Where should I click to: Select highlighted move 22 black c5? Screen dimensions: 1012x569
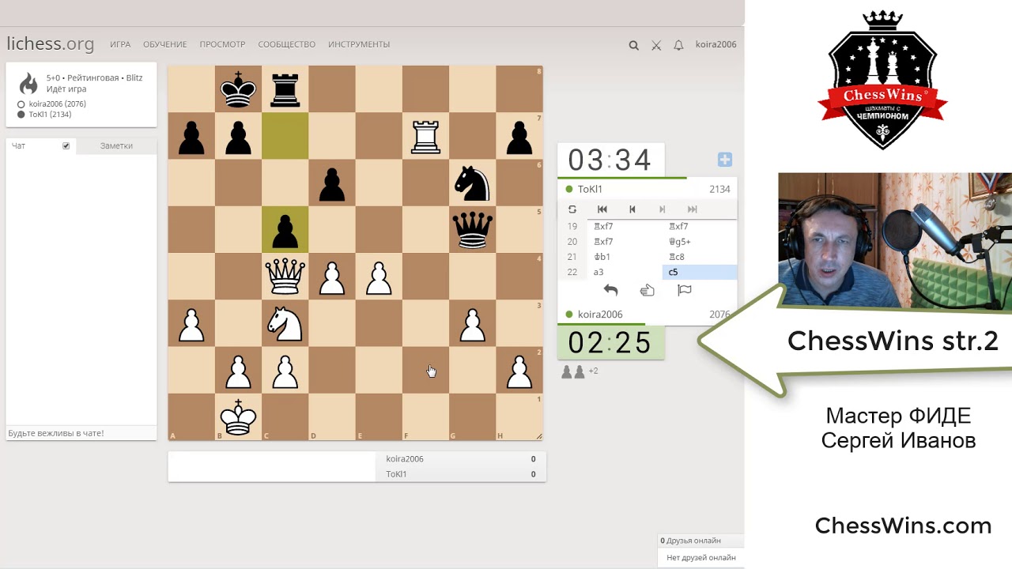700,272
